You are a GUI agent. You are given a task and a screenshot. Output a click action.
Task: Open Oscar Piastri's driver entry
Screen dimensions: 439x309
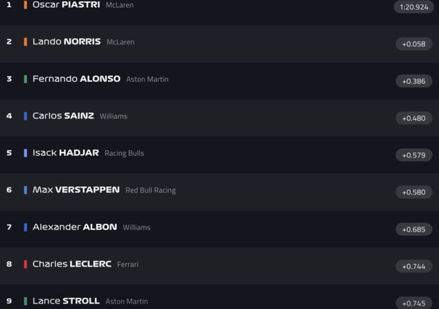pos(66,5)
